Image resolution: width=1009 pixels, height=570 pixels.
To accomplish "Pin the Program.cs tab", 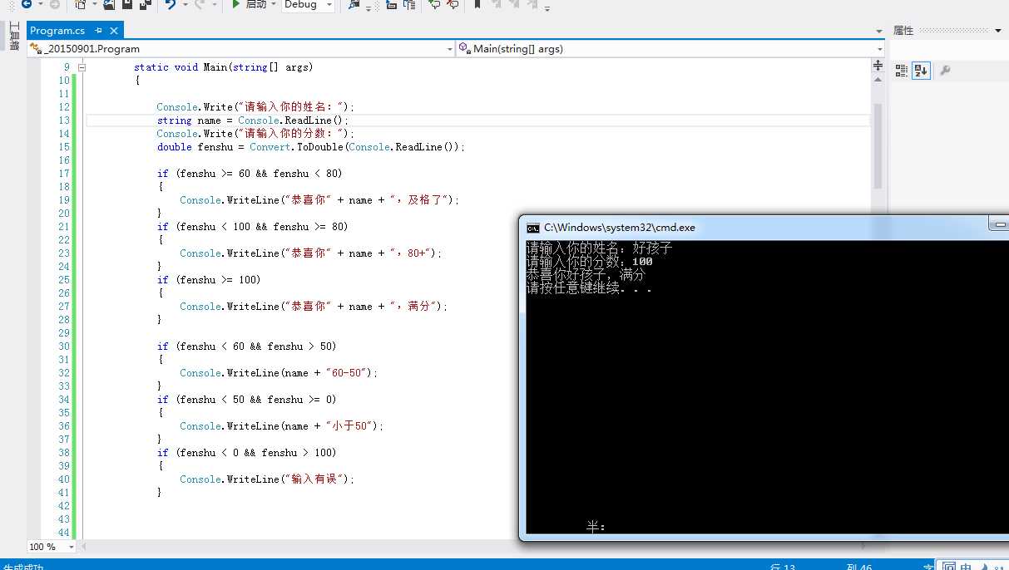I will (x=98, y=31).
